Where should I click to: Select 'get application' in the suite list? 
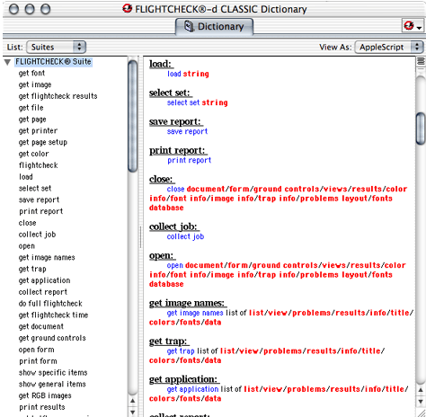coord(44,280)
